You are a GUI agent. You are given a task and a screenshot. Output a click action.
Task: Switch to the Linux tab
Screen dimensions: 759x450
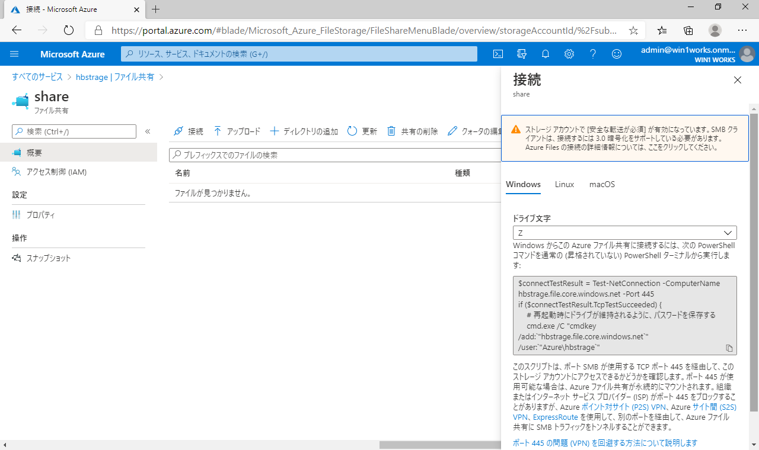pyautogui.click(x=565, y=184)
